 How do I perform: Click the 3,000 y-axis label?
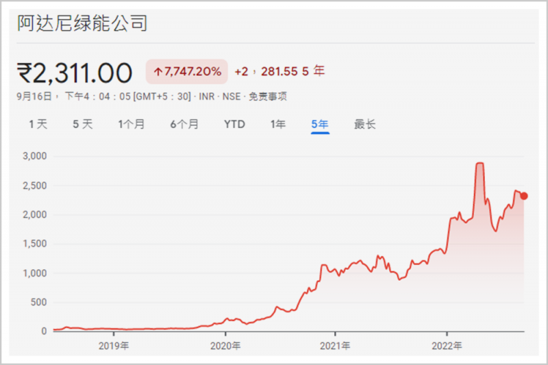[x=34, y=155]
